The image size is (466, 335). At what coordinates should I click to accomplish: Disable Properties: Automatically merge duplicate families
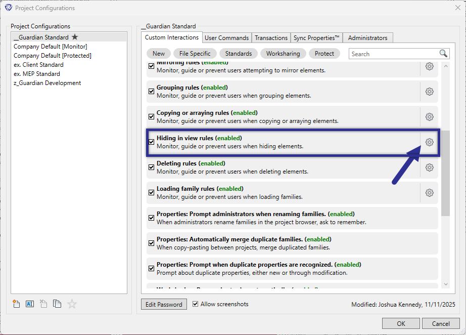click(151, 243)
